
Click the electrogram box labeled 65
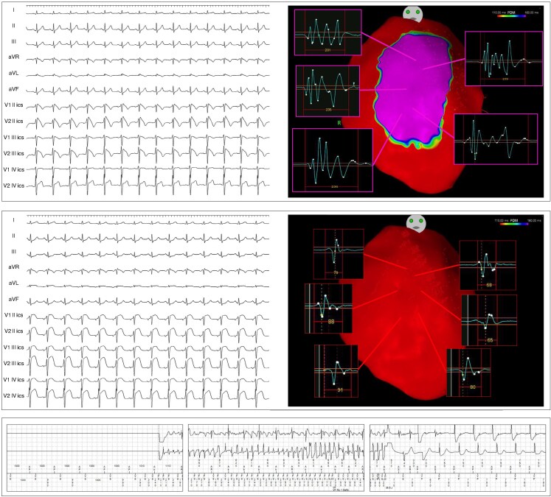(x=489, y=320)
